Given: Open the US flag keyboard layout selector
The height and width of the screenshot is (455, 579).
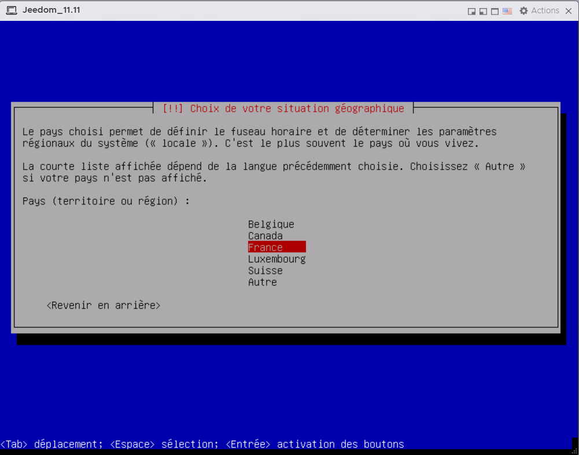Looking at the screenshot, I should [507, 12].
